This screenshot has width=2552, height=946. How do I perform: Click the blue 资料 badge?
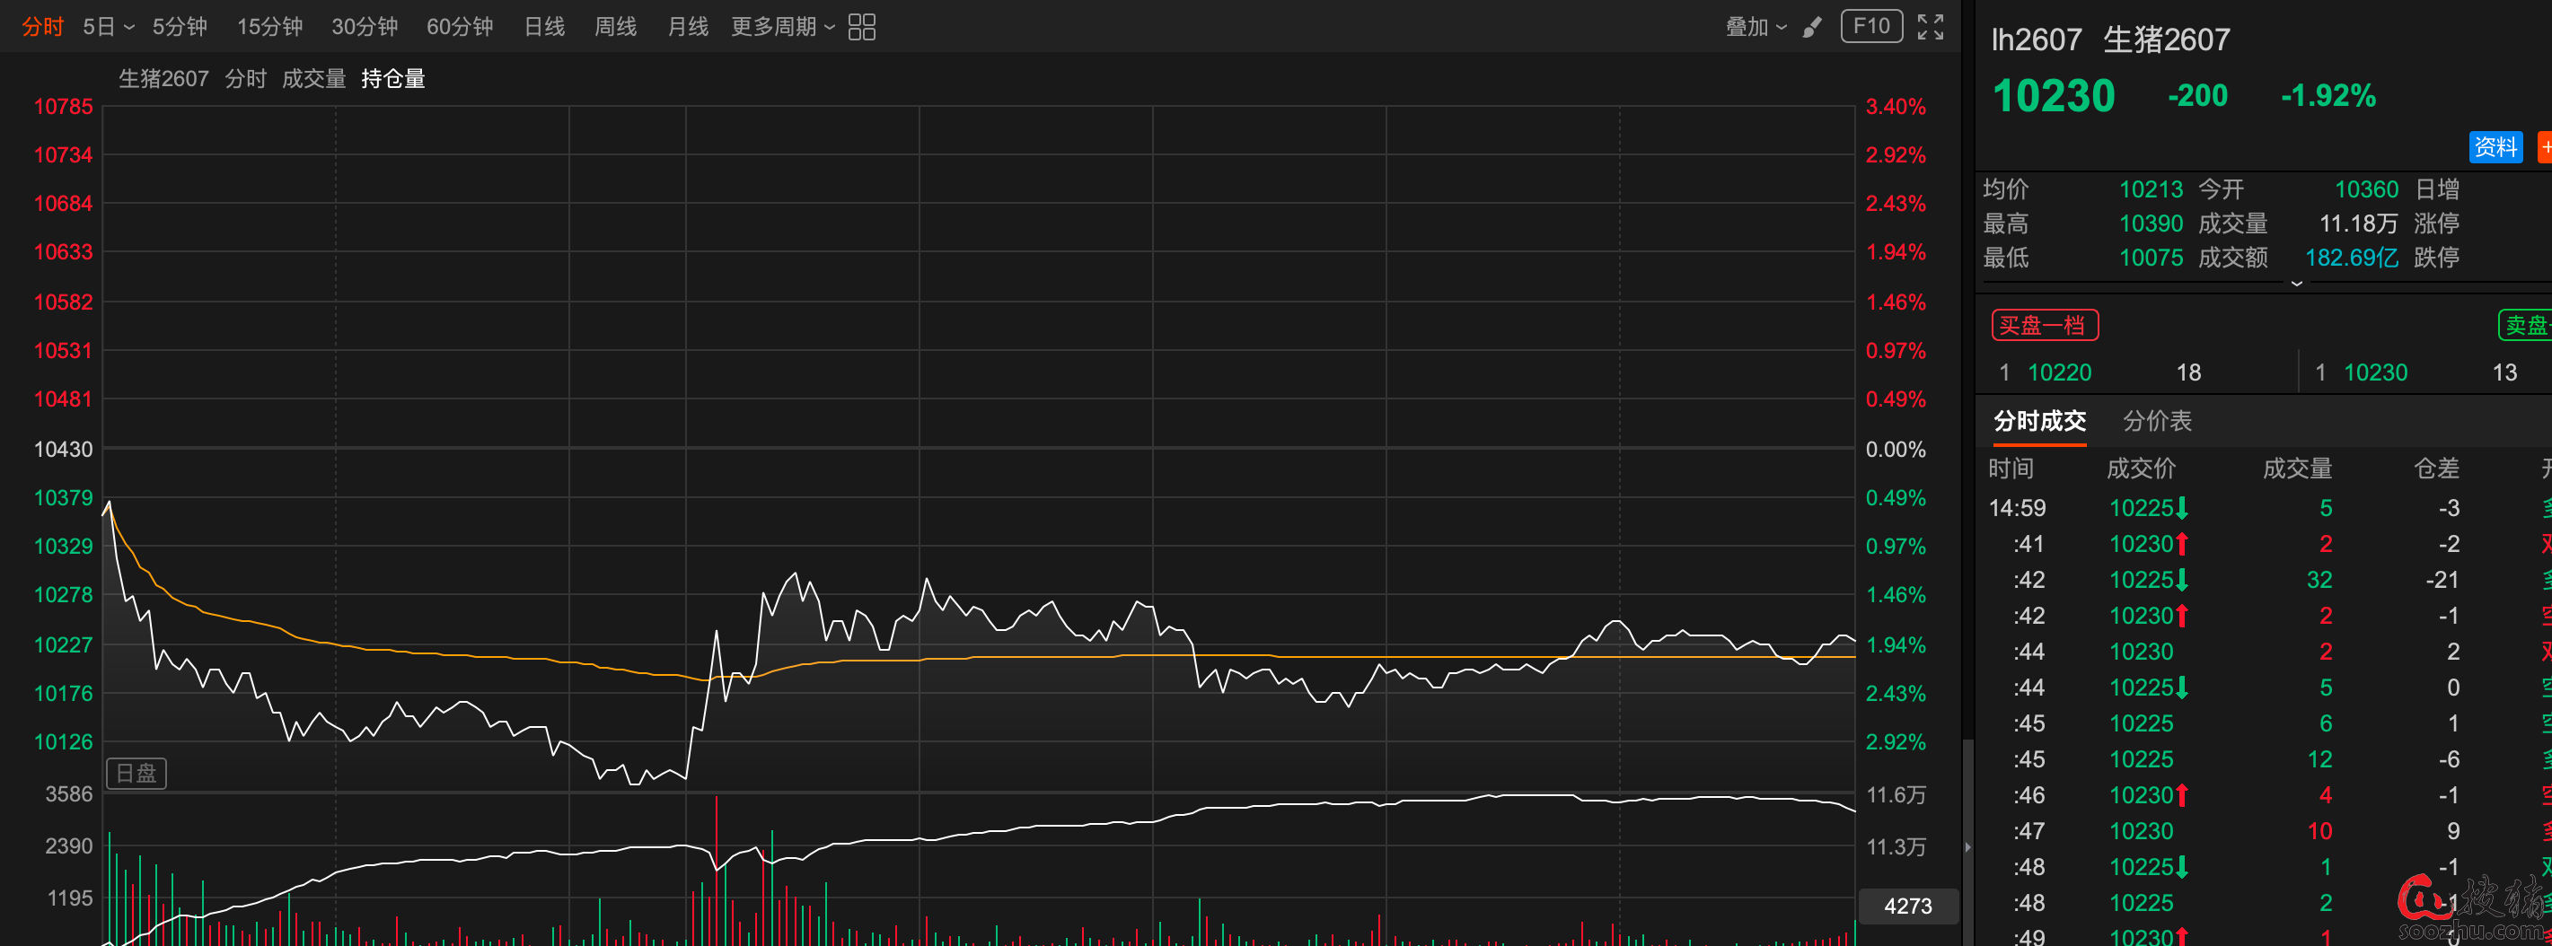[x=2495, y=146]
